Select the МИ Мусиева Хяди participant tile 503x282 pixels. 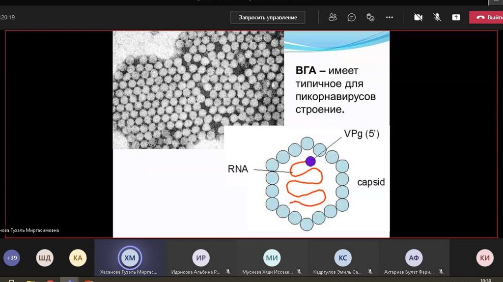coord(272,257)
